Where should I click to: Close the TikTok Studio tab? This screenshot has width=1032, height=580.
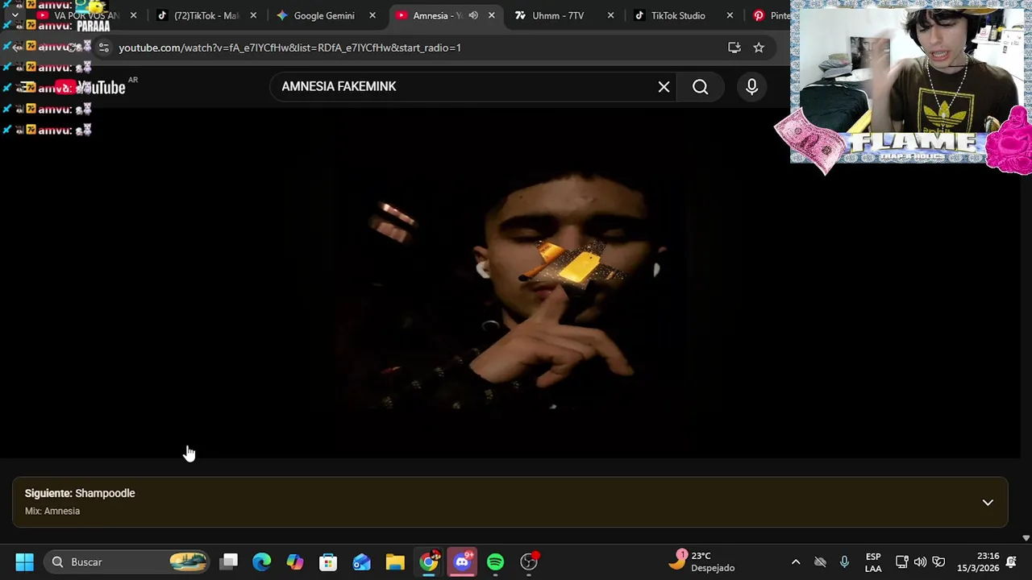[x=730, y=15]
